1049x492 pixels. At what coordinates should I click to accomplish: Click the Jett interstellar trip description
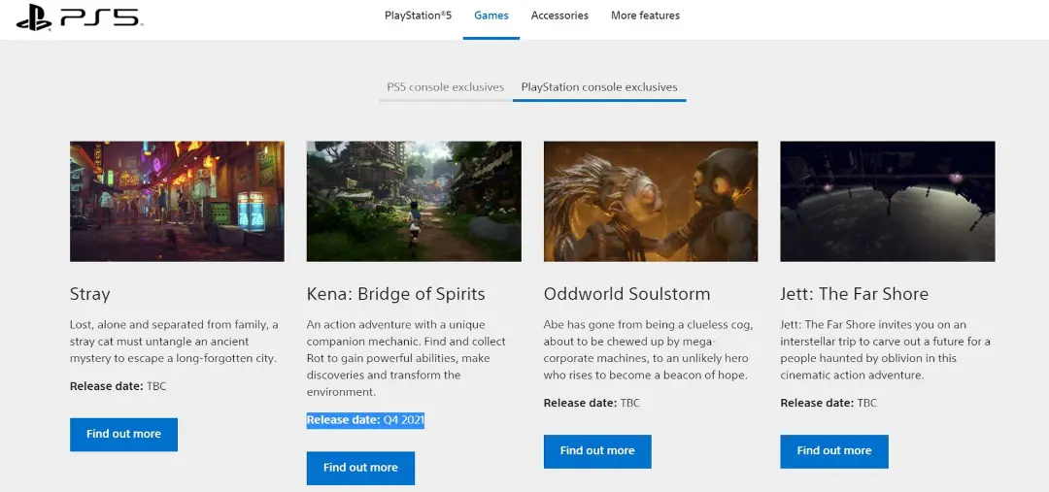[x=885, y=350]
